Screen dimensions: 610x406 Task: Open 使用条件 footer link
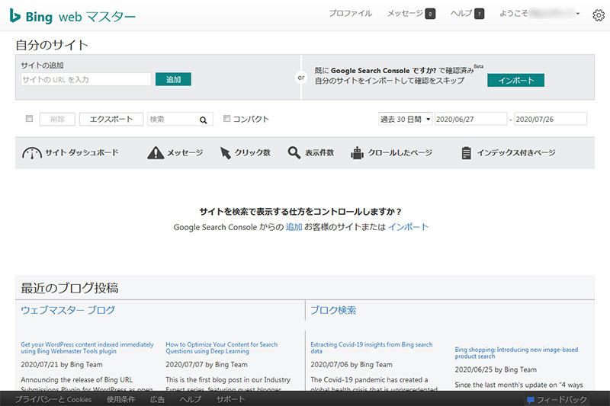[x=121, y=399]
